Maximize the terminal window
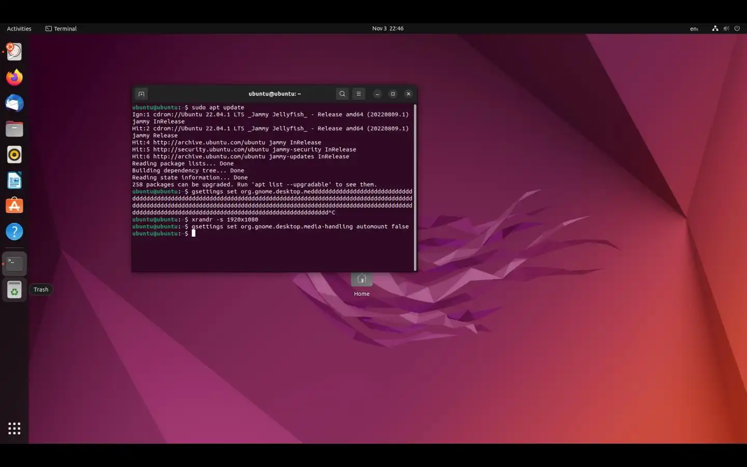The height and width of the screenshot is (467, 747). [x=393, y=94]
